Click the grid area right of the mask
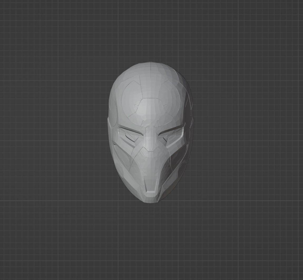Screen dimensions: 303x280 click(x=237, y=132)
